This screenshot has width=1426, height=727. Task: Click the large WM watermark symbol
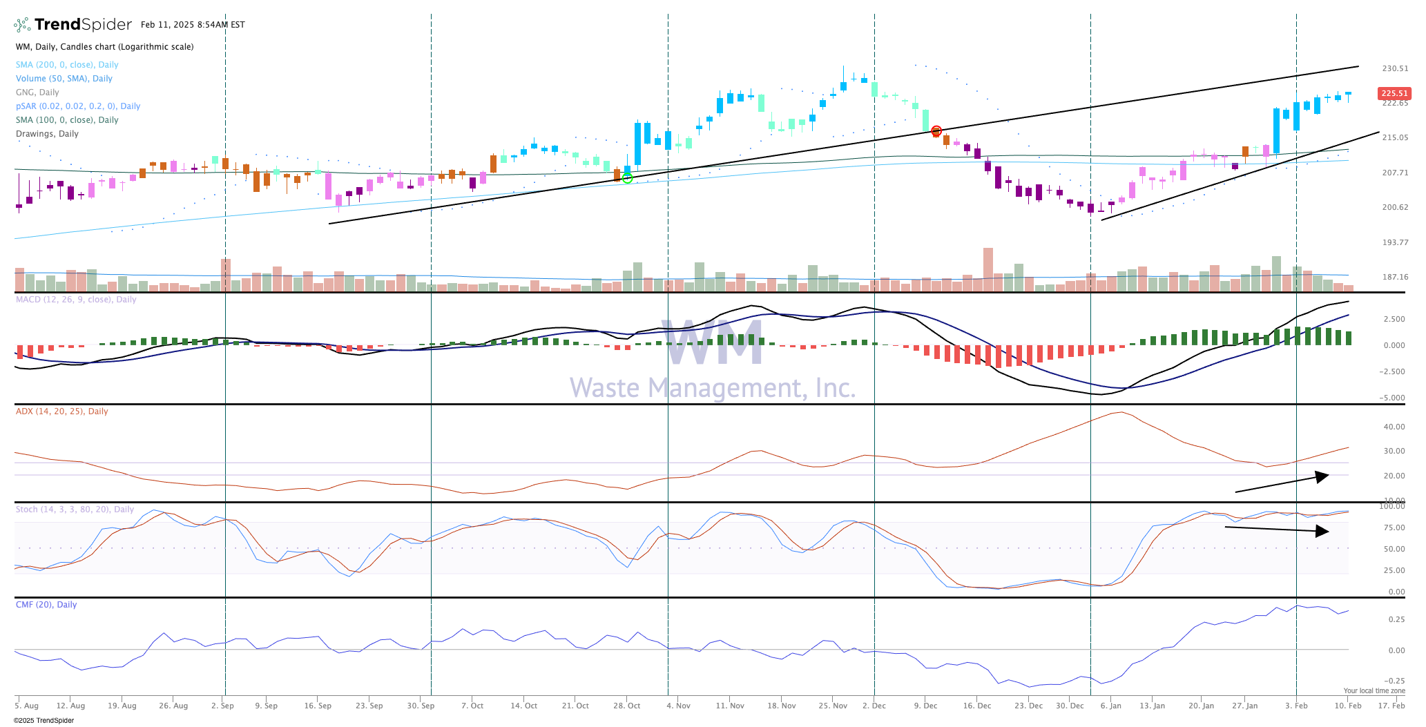coord(712,342)
